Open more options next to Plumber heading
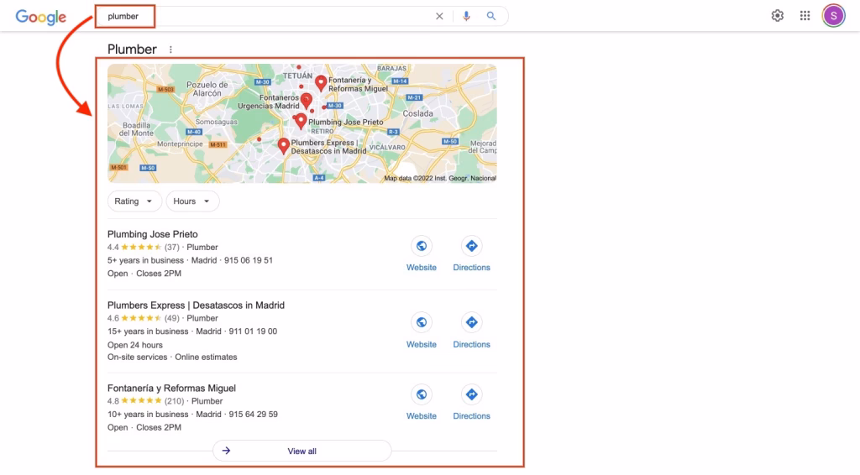860x475 pixels. 170,50
